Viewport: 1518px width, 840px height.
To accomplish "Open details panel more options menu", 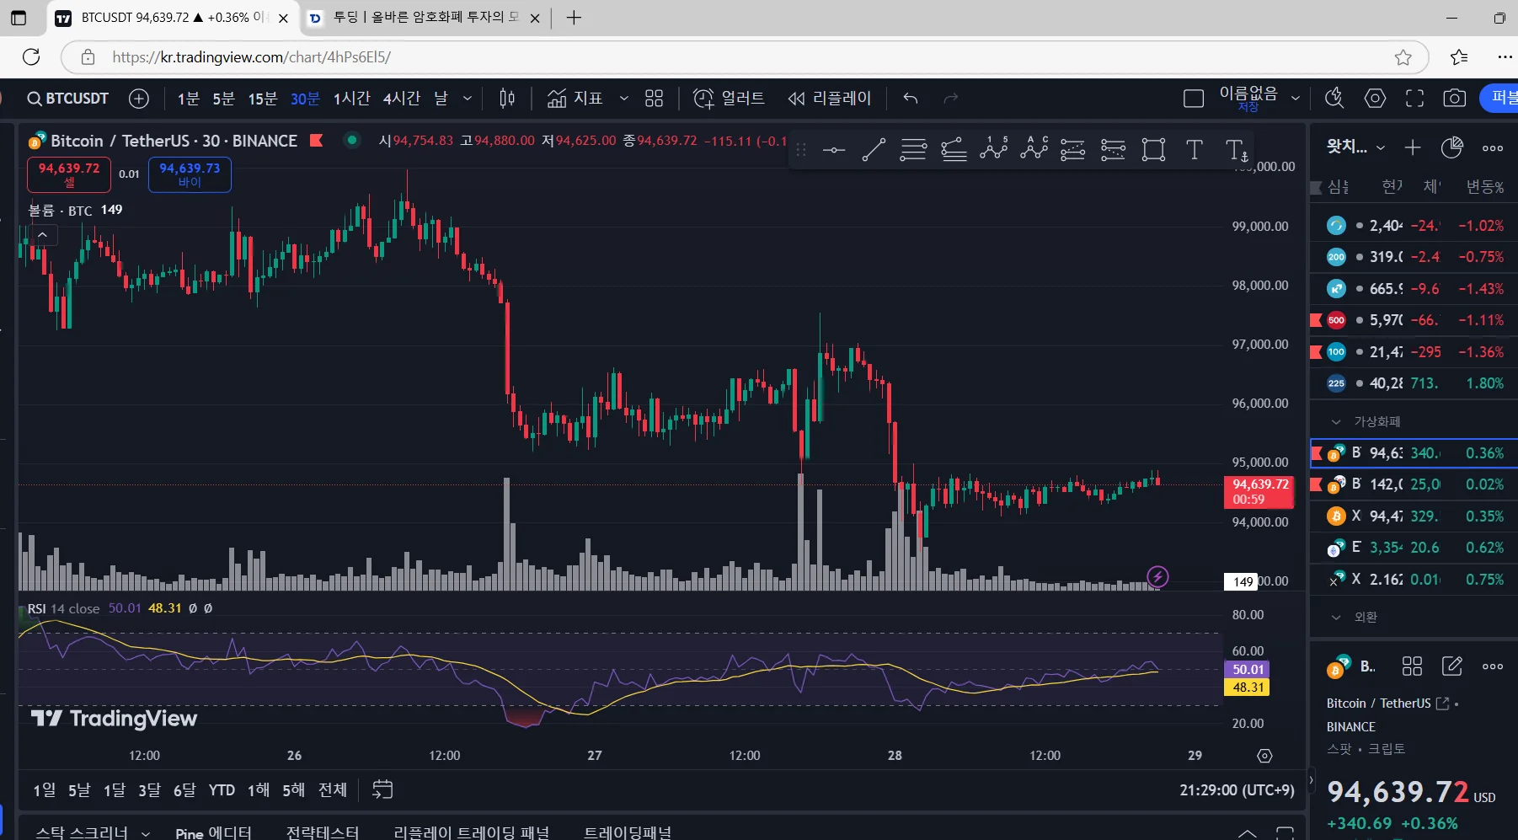I will pyautogui.click(x=1493, y=666).
